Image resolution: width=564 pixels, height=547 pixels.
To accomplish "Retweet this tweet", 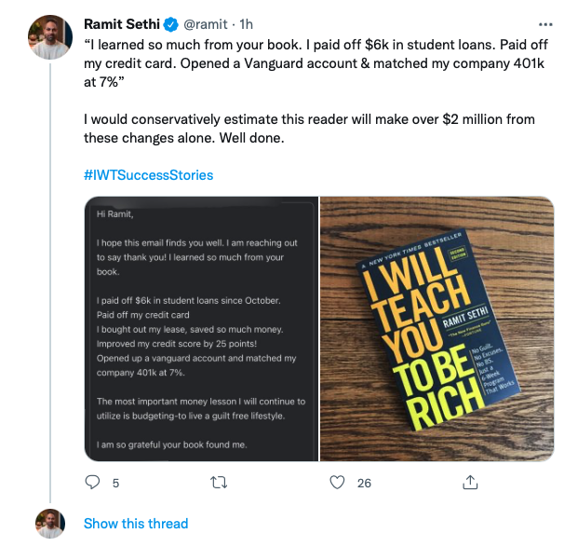I will (219, 482).
